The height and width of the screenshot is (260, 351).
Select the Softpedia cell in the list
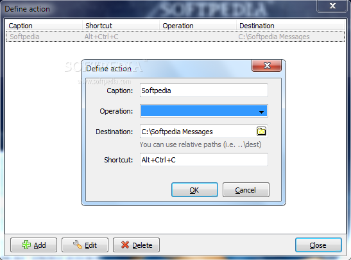(24, 37)
